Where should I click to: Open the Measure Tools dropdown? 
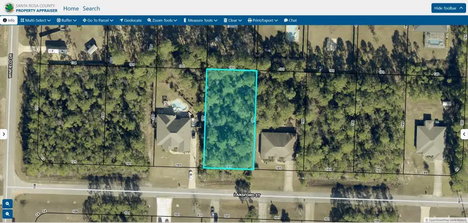tap(200, 20)
